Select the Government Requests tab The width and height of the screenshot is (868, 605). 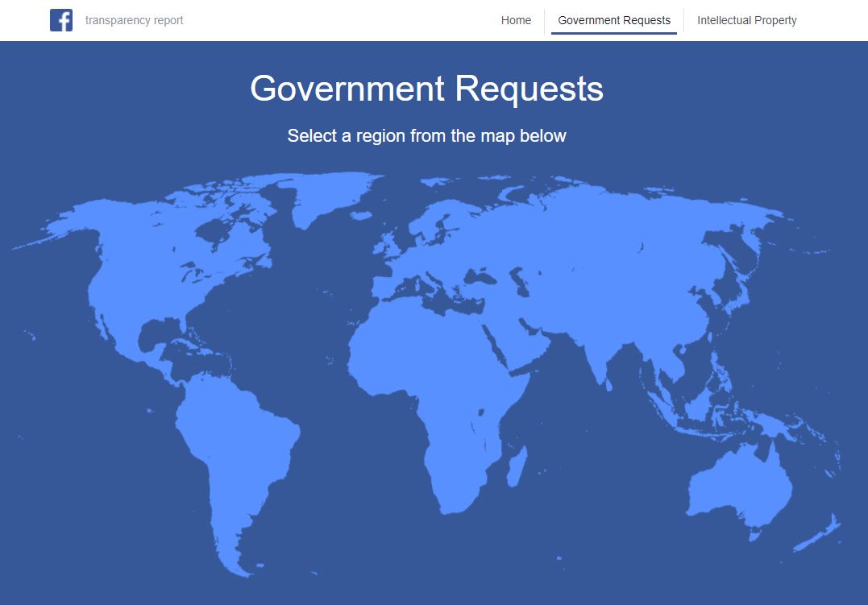coord(613,20)
